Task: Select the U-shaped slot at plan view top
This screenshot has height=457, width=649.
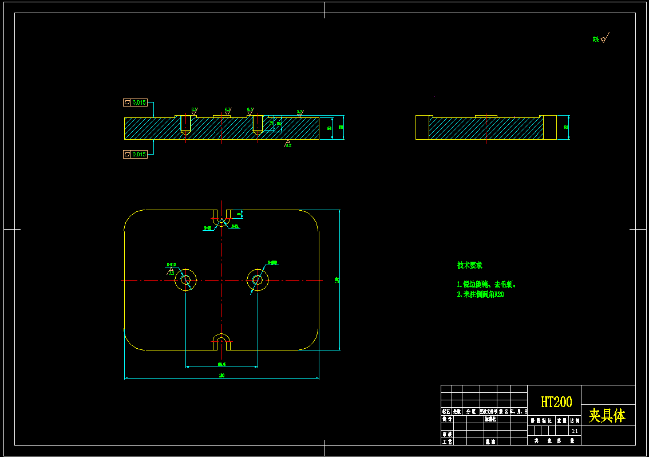Action: 221,218
